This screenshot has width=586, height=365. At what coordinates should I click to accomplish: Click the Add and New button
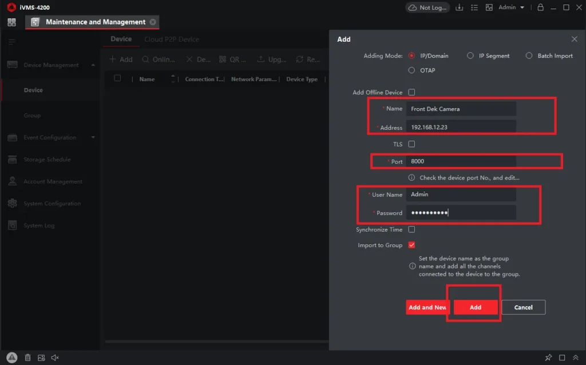coord(427,307)
